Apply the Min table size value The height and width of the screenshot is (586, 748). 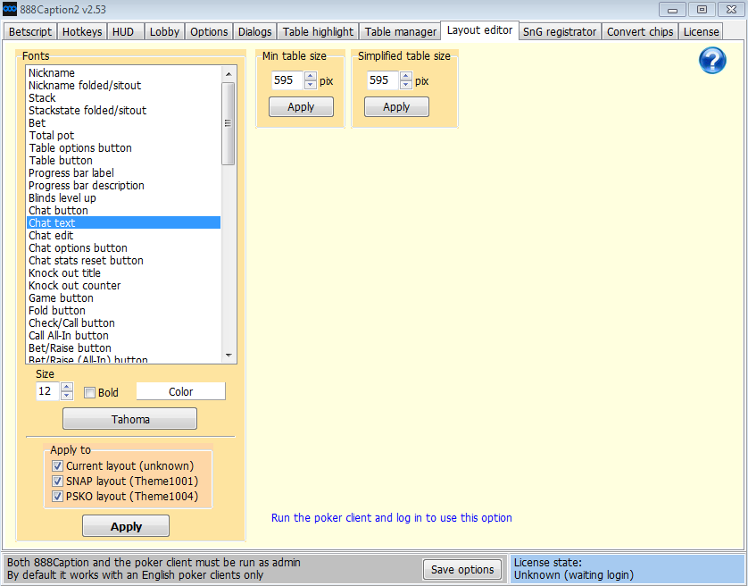301,107
